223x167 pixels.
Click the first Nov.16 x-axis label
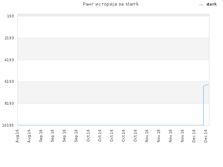(147, 136)
